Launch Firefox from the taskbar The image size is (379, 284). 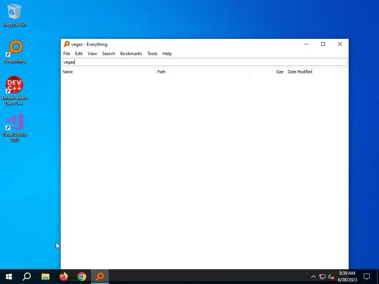pos(64,277)
